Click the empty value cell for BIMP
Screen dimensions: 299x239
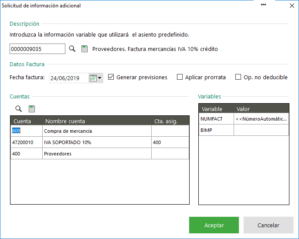pyautogui.click(x=261, y=130)
